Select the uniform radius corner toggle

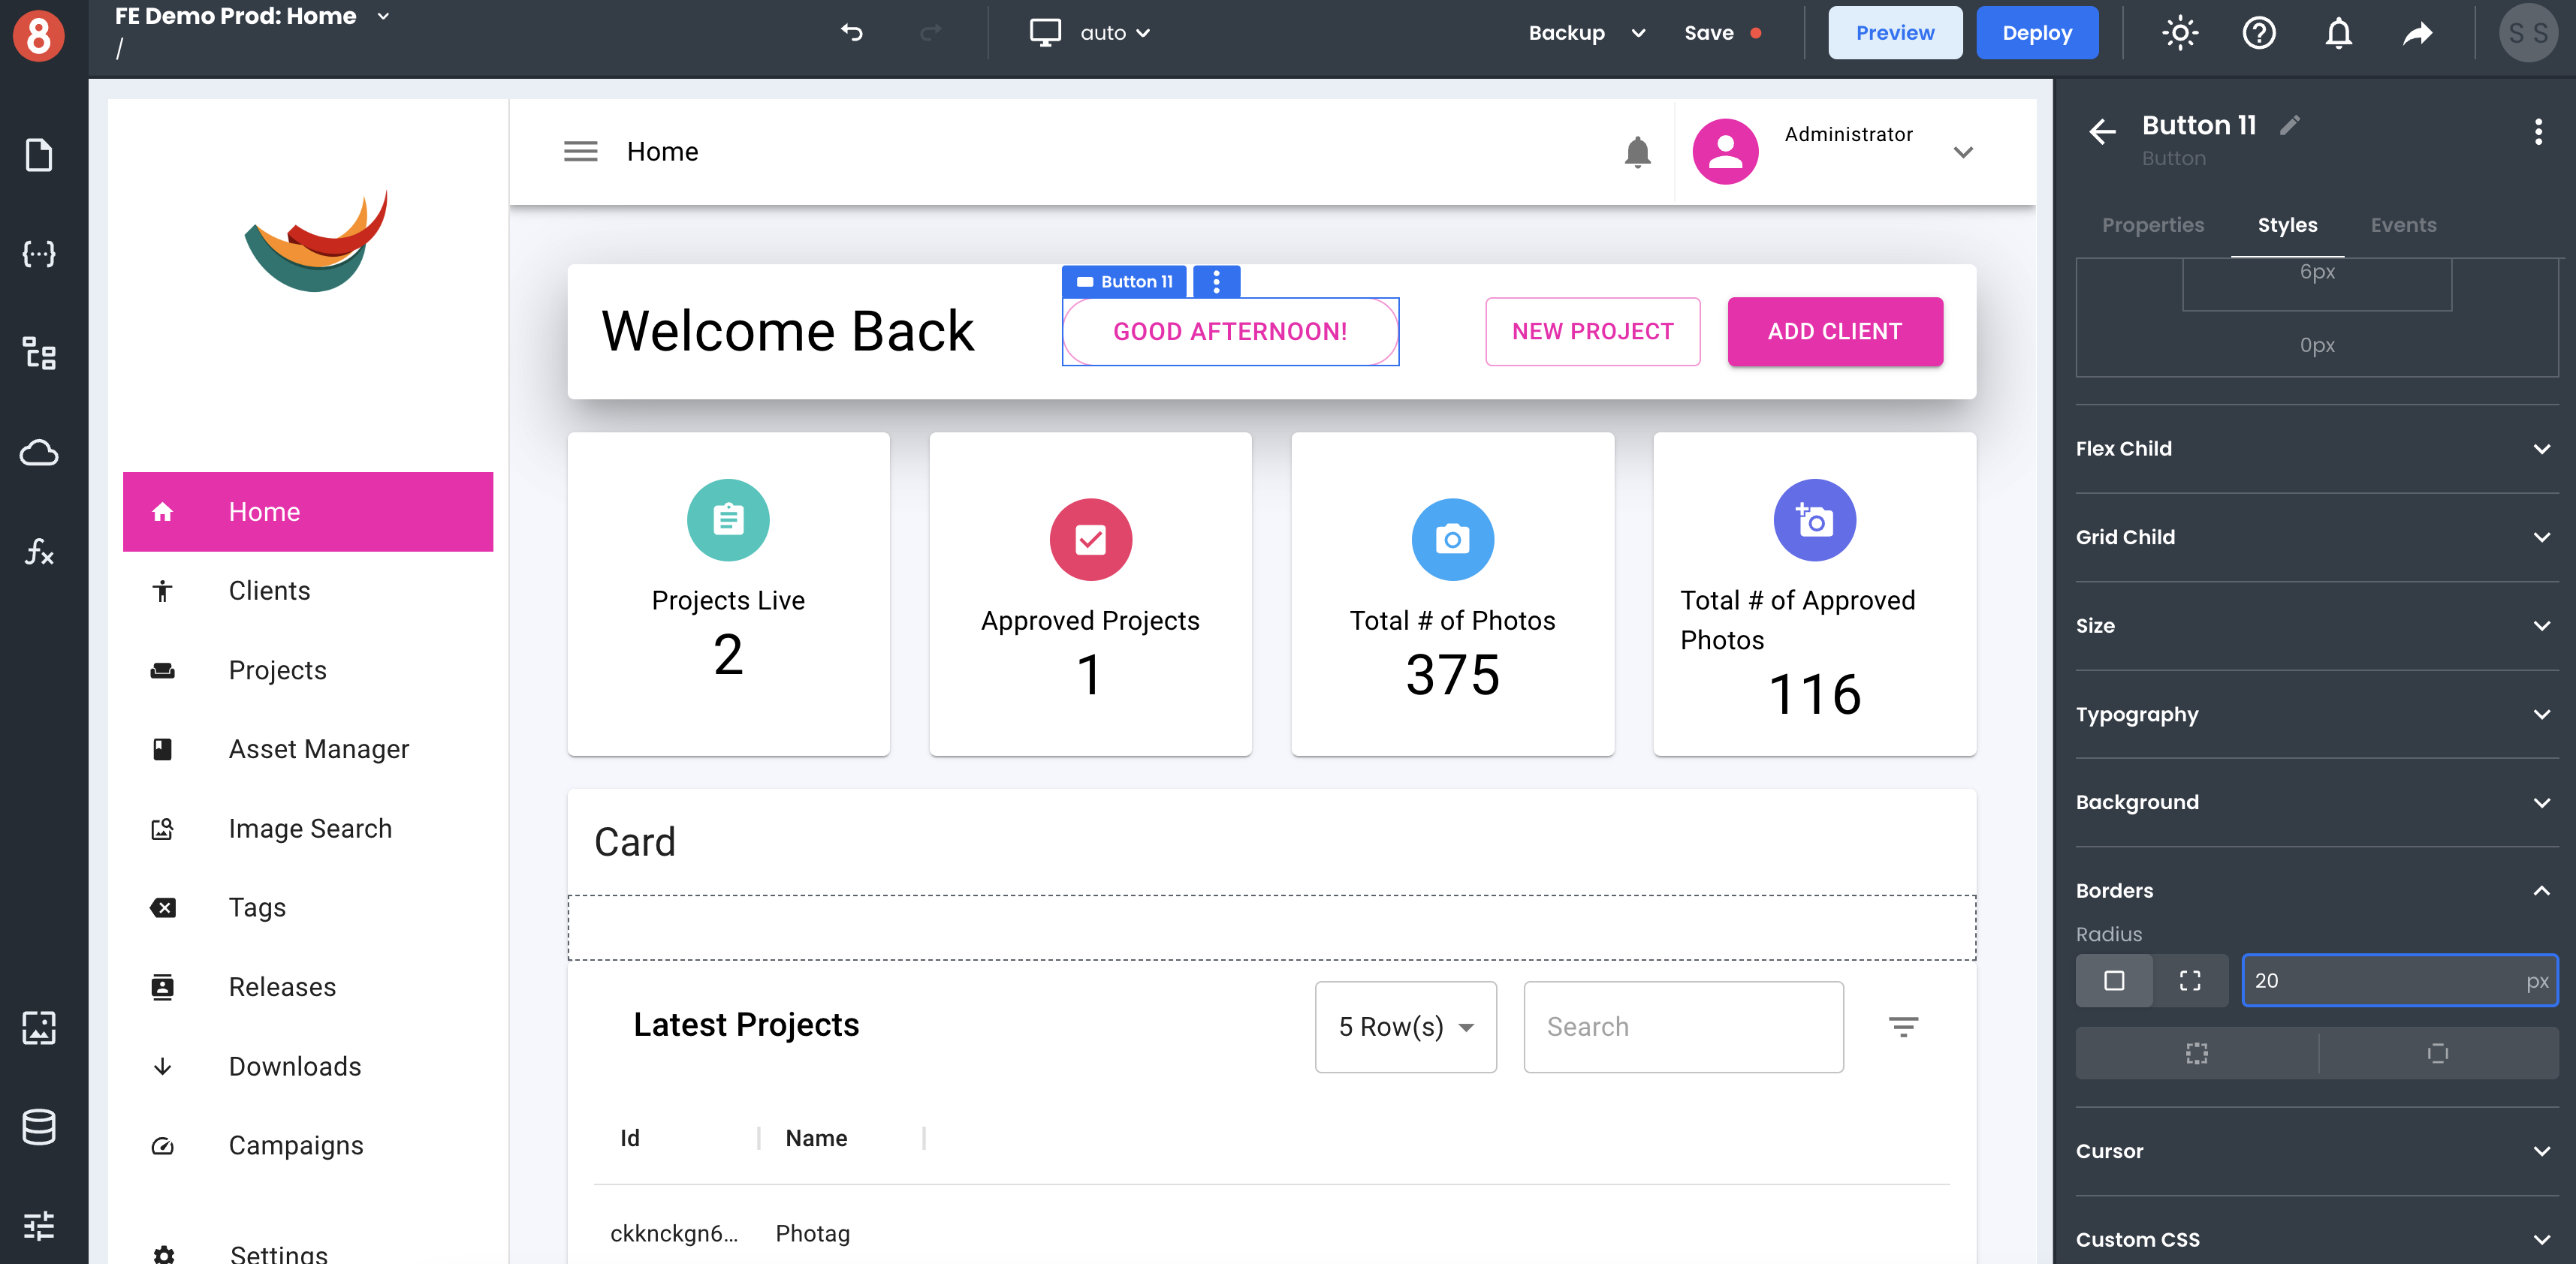pos(2114,981)
